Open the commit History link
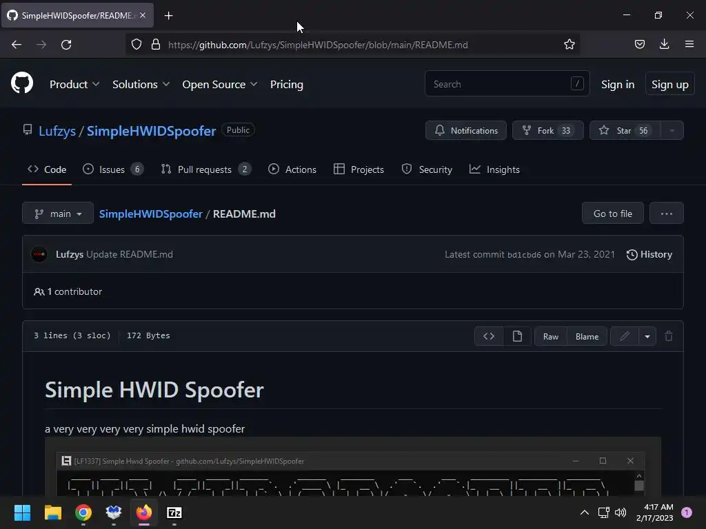 [x=649, y=255]
